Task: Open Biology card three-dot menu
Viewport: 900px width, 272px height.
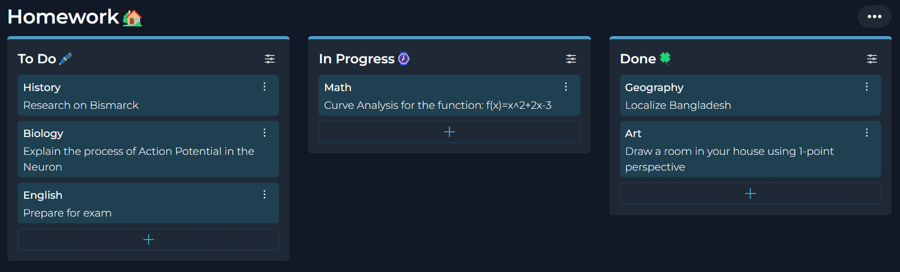Action: [x=264, y=133]
